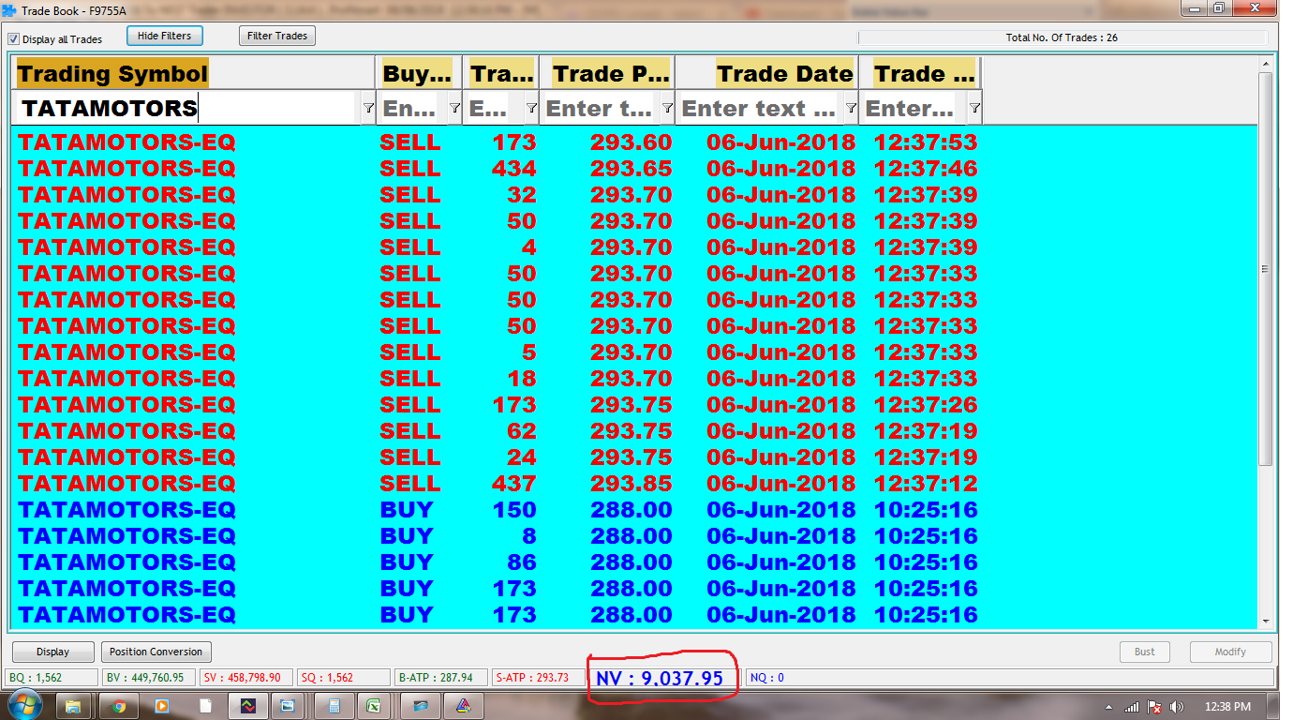Click the SV : 458,798.90 status field

coord(245,677)
